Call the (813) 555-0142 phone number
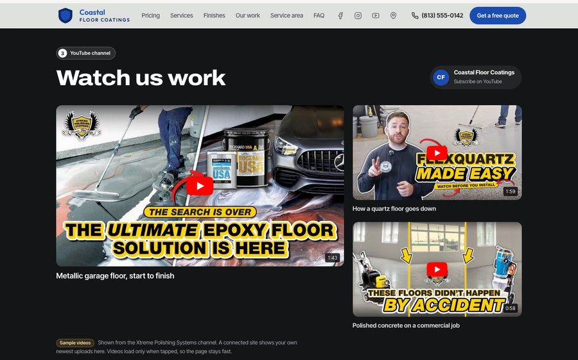The width and height of the screenshot is (578, 360). pyautogui.click(x=442, y=15)
